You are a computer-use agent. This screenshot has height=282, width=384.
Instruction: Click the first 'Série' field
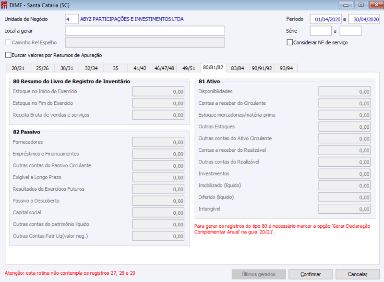point(321,30)
